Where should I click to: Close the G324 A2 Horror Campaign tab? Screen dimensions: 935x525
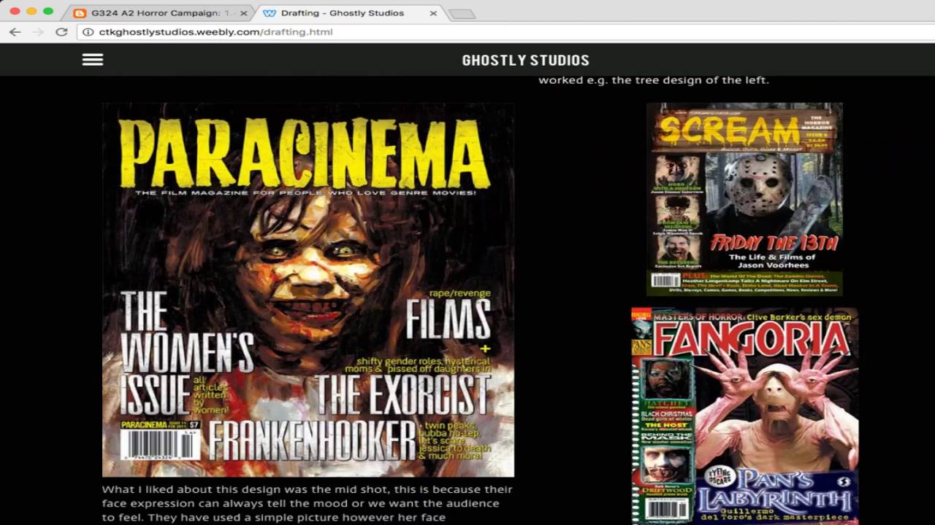pyautogui.click(x=244, y=13)
